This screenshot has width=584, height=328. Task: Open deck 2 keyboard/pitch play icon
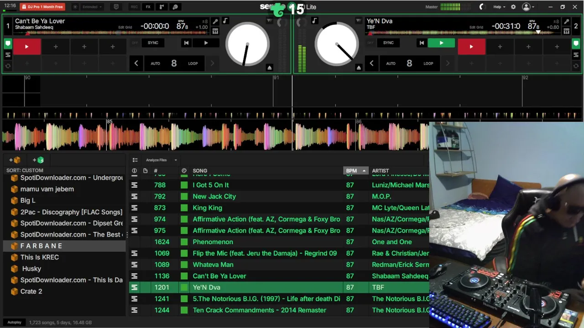point(566,31)
